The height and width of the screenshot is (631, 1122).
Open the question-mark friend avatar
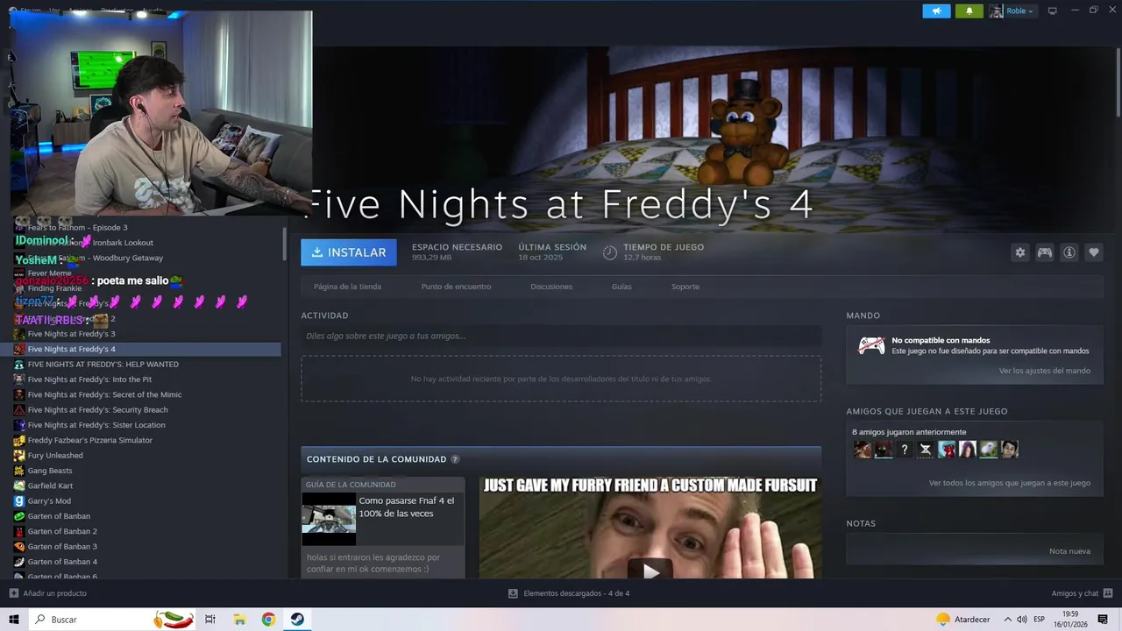(x=905, y=450)
